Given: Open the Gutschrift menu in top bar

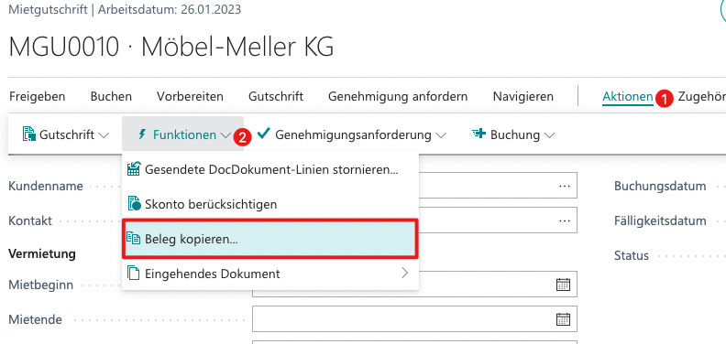Looking at the screenshot, I should pyautogui.click(x=276, y=97).
